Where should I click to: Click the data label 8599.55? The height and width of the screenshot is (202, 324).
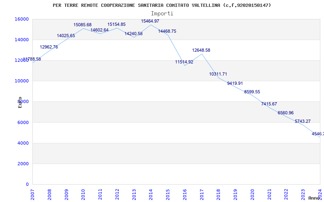click(x=252, y=92)
